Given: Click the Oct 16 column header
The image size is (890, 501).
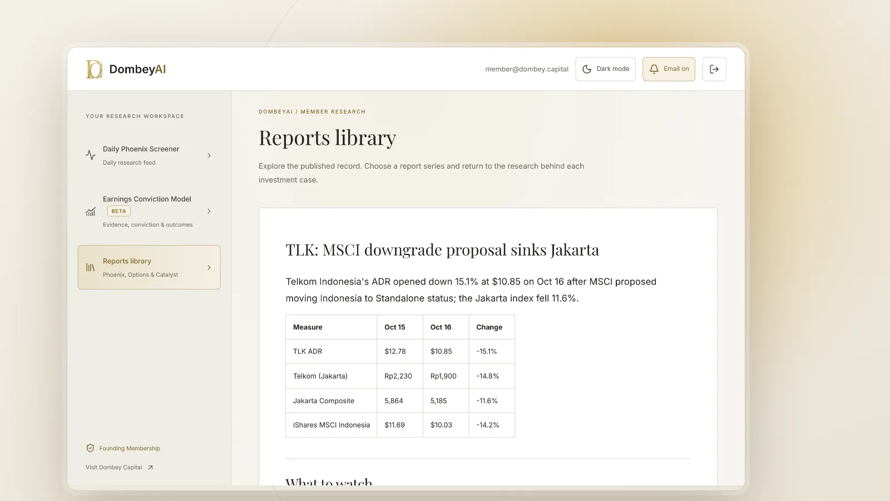Looking at the screenshot, I should (x=441, y=327).
